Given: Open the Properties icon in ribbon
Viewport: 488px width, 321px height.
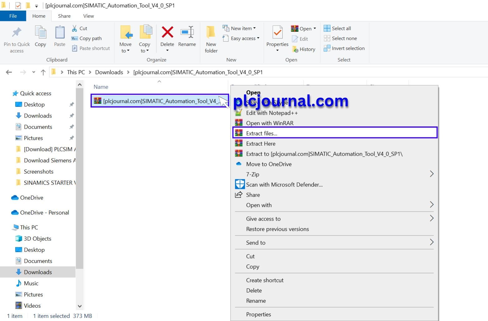Looking at the screenshot, I should (x=277, y=32).
